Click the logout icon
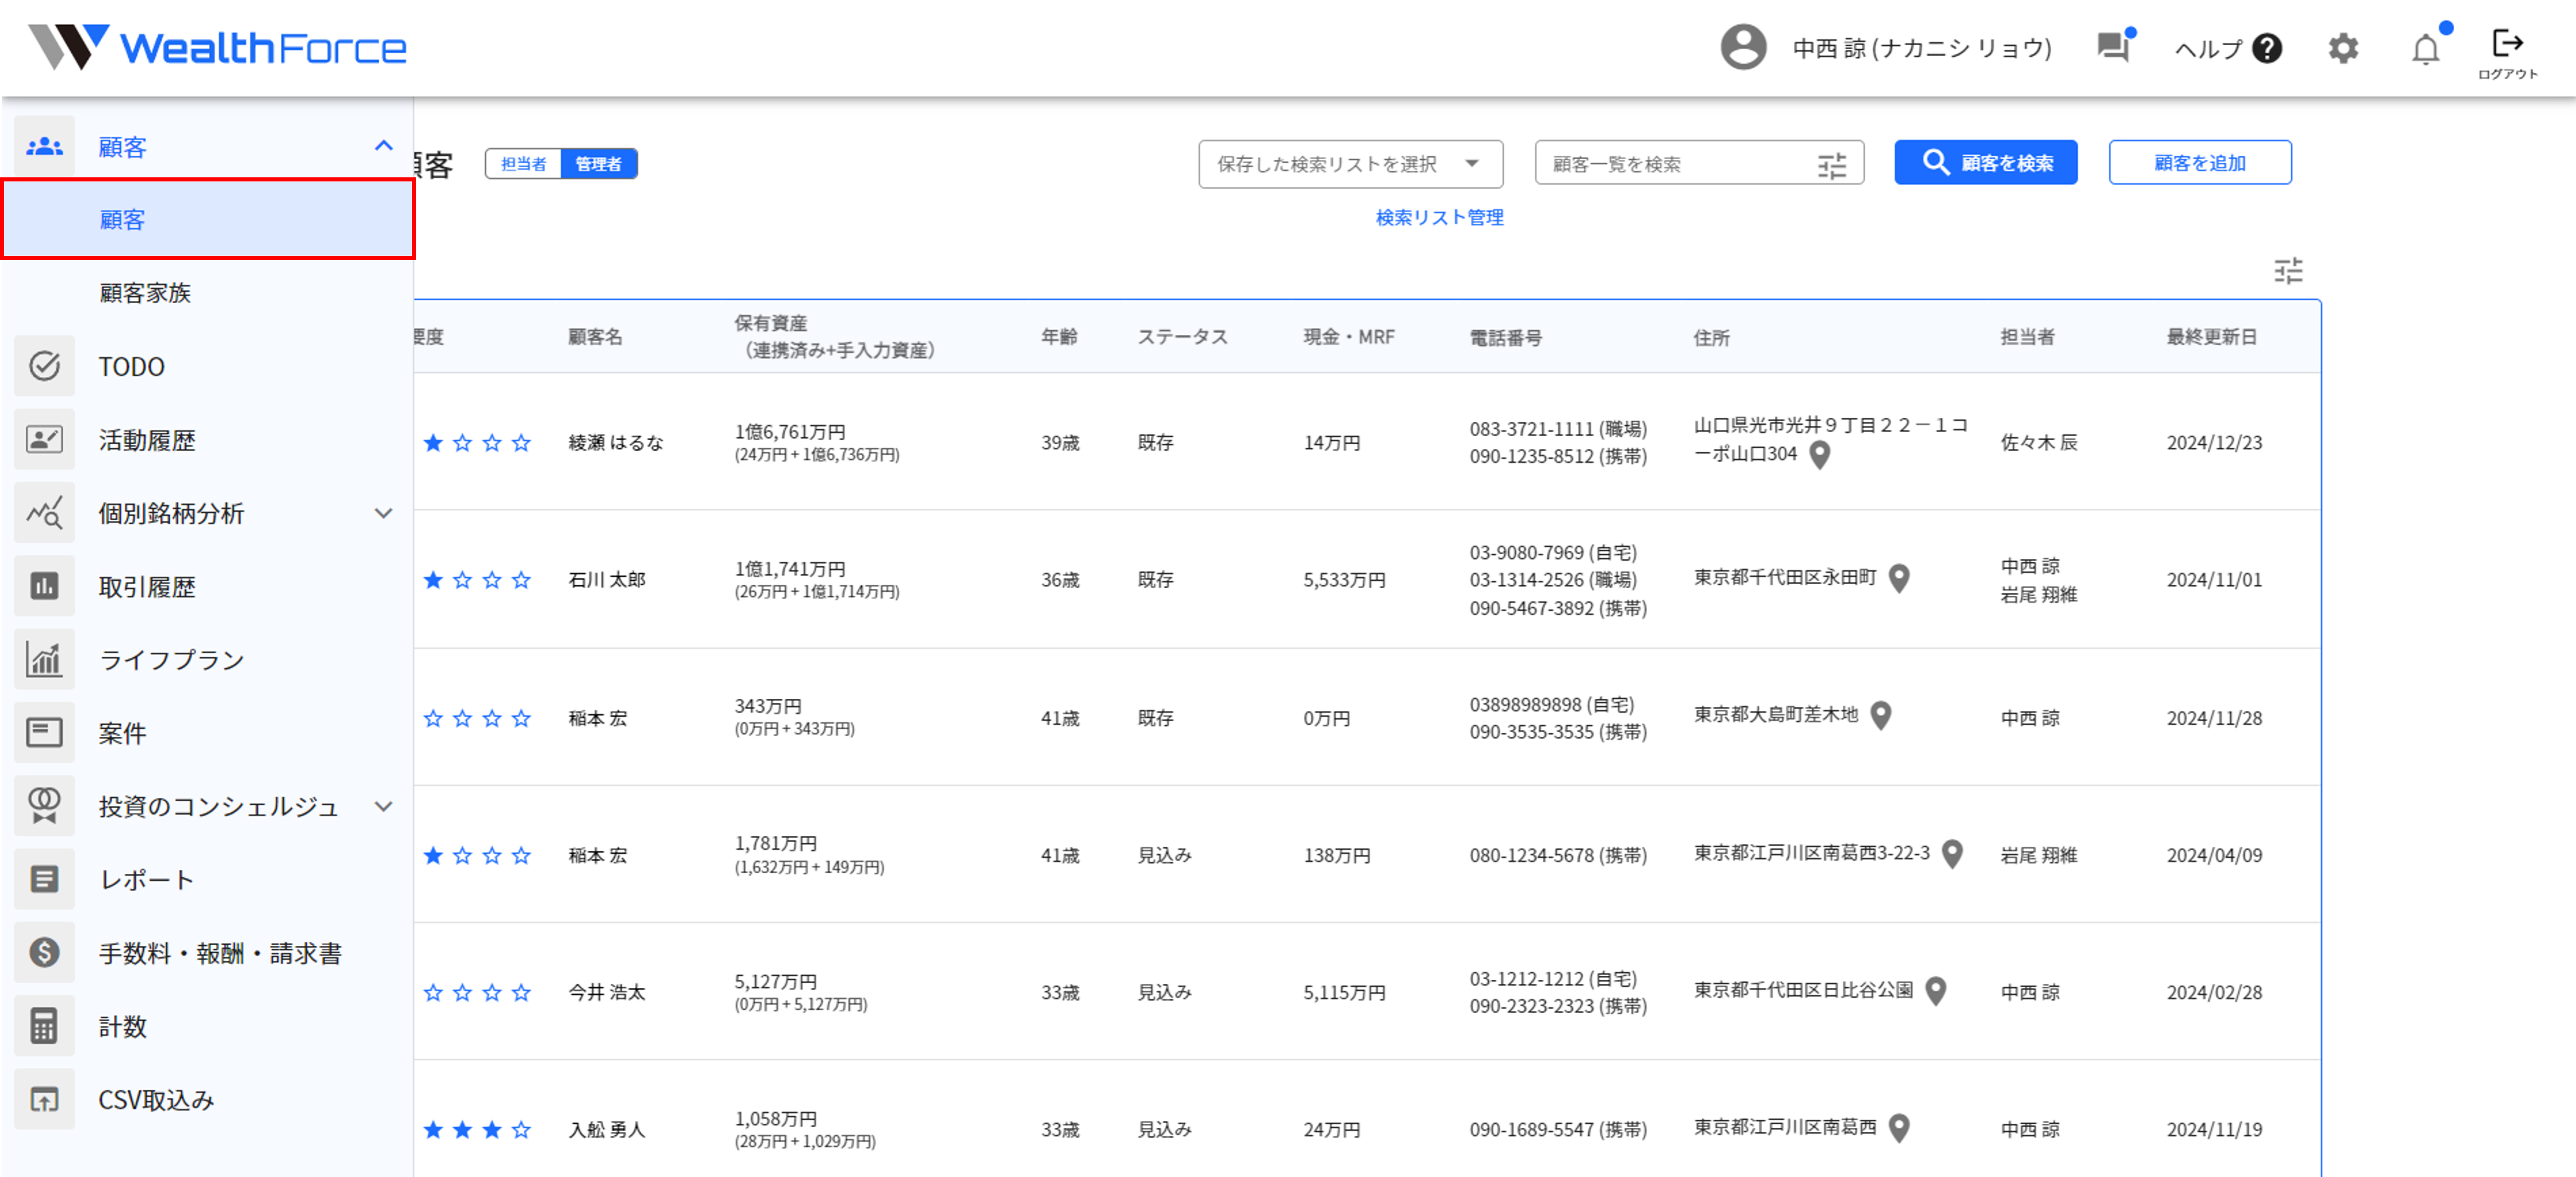Image resolution: width=2576 pixels, height=1177 pixels. pyautogui.click(x=2507, y=43)
